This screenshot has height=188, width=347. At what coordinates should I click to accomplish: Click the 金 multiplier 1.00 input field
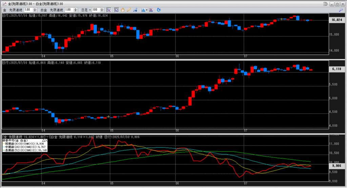(x=28, y=10)
